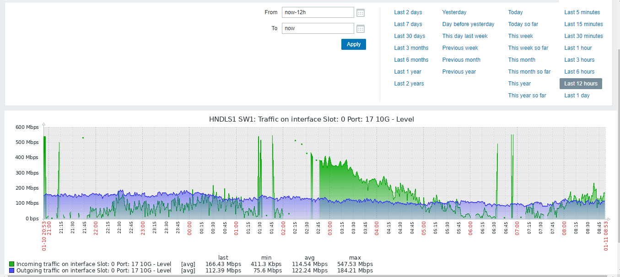Click the From time input field
620x277 pixels.
coord(318,12)
